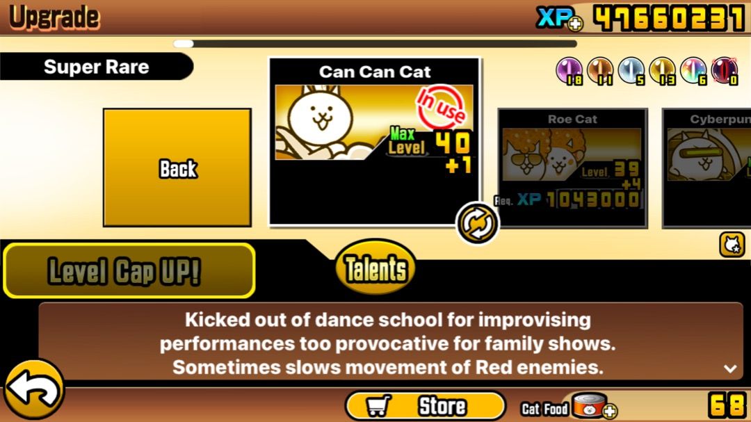Tap the form swap cycle icon
Screen dimensions: 751x422
click(x=476, y=222)
